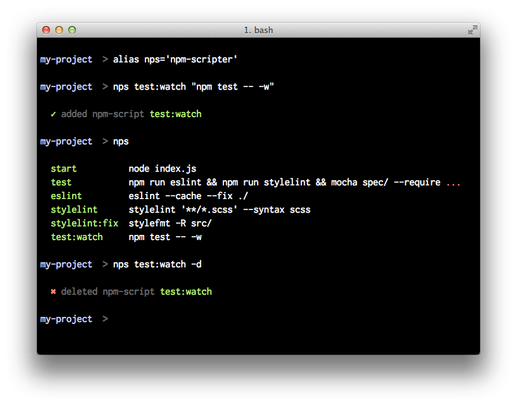Toggle fullscreen with the title bar arrows icon
517x406 pixels.
472,30
